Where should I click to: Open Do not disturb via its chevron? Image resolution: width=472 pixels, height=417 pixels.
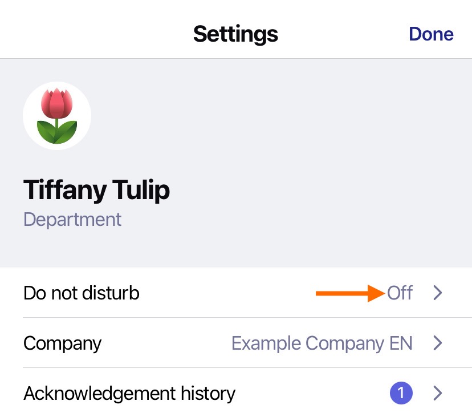pyautogui.click(x=438, y=293)
